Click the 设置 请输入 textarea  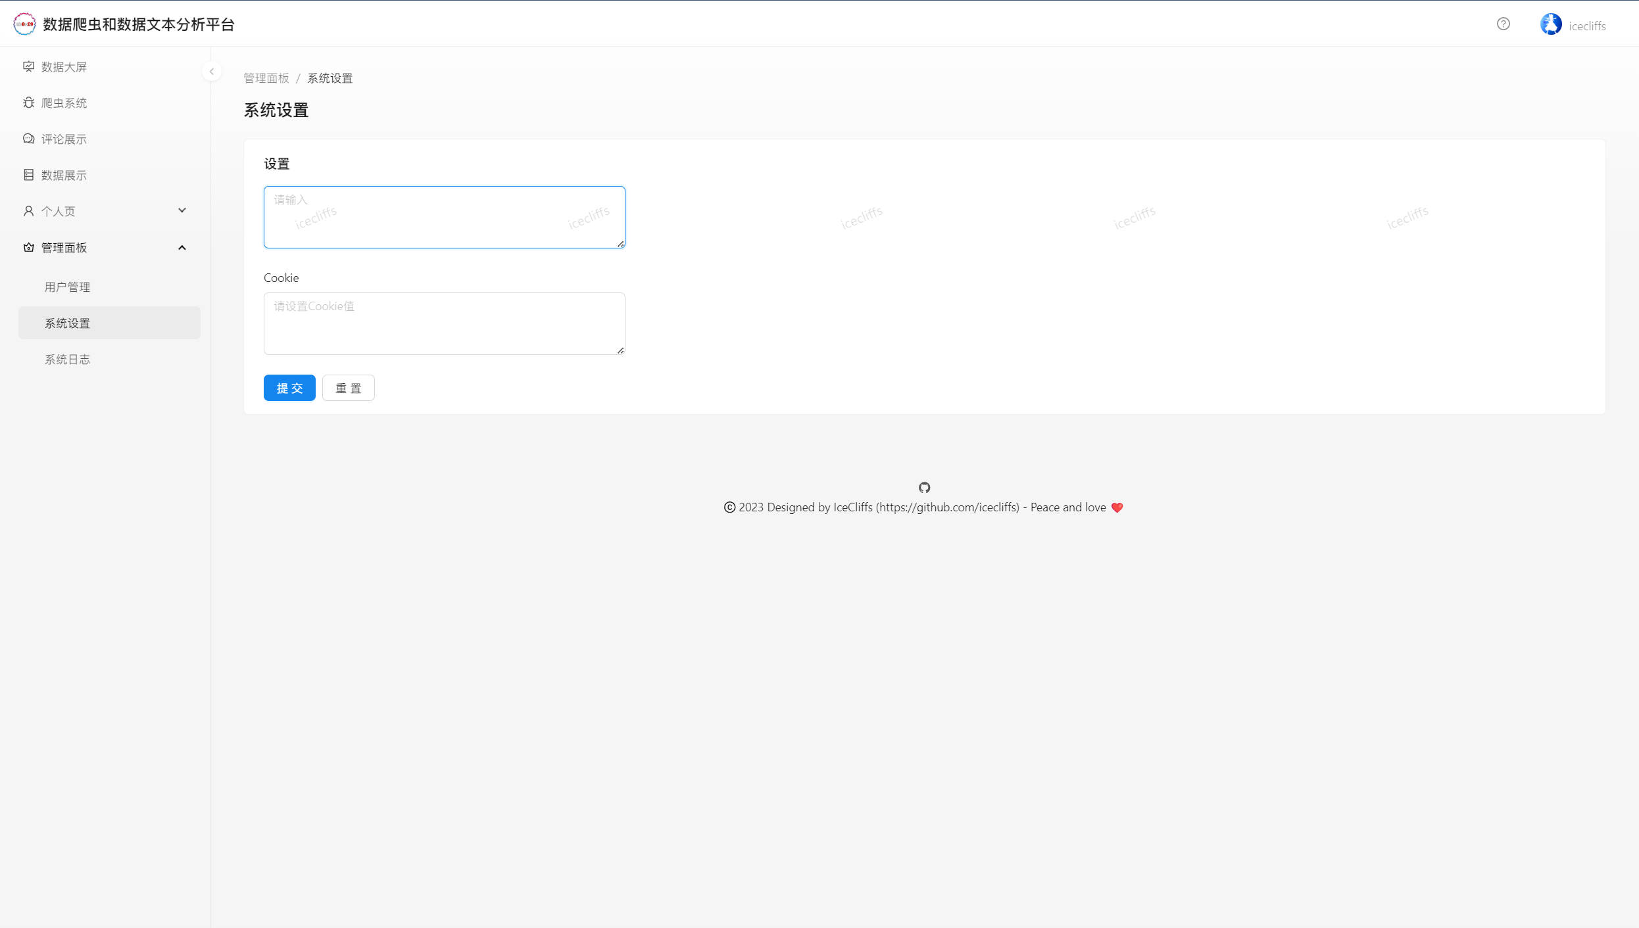pos(444,217)
